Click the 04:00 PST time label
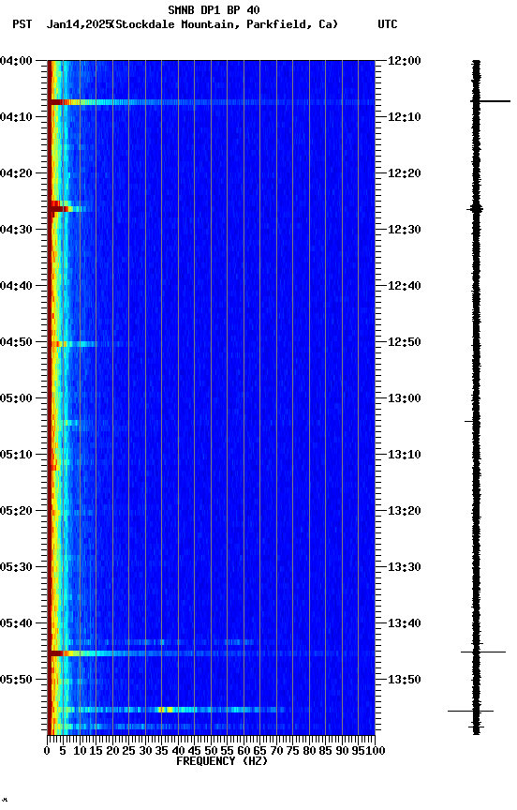The image size is (517, 810). [x=16, y=61]
